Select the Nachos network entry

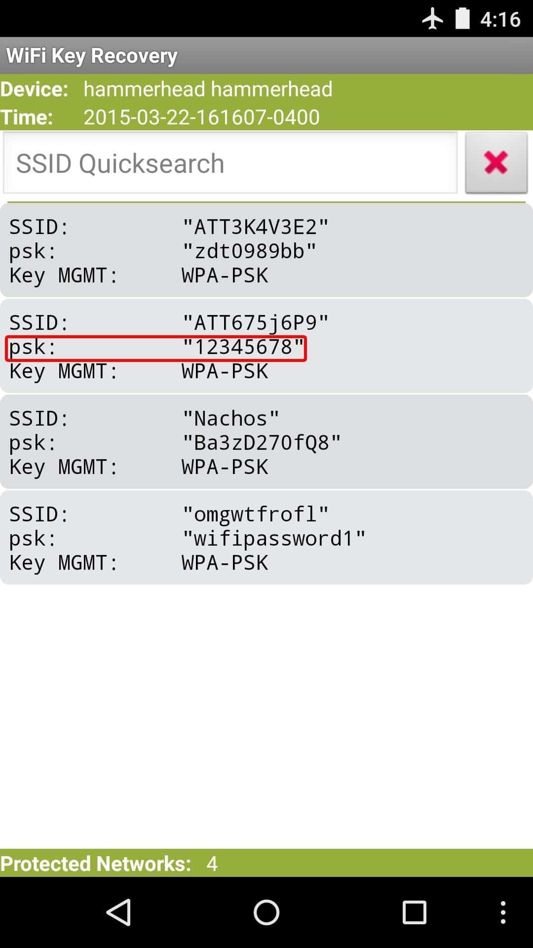[266, 442]
